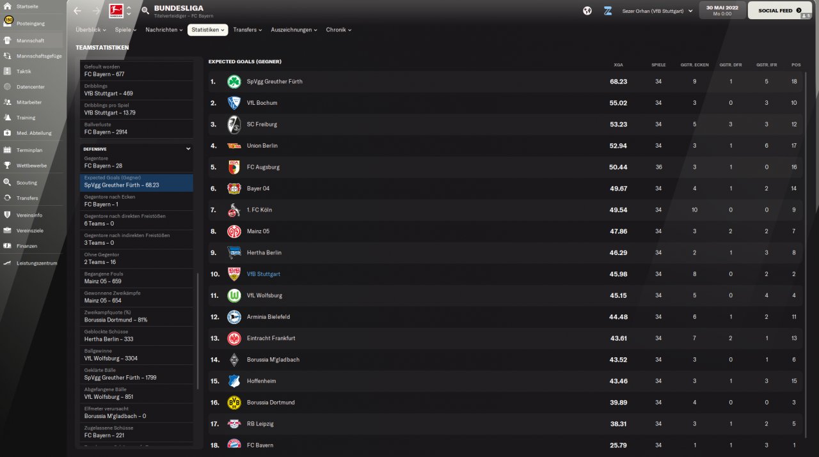Screen dimensions: 819x457
Task: Open Datencenter icon in sidebar
Action: pyautogui.click(x=8, y=86)
